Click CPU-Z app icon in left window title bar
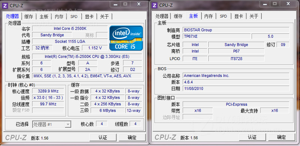 click(5, 5)
